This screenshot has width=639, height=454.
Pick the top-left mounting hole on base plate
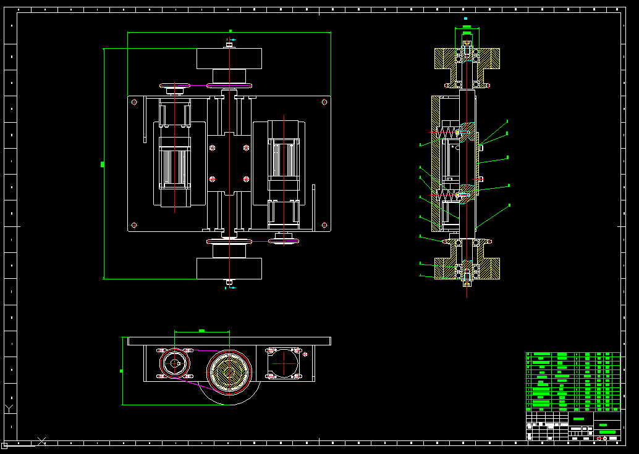(134, 102)
